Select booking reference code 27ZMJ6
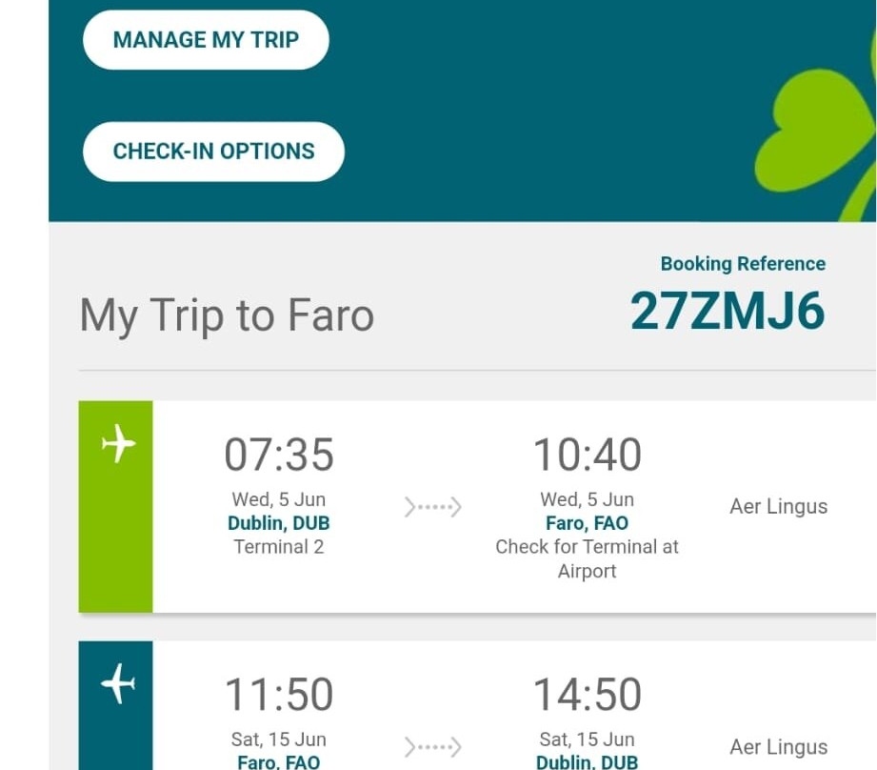 tap(728, 311)
